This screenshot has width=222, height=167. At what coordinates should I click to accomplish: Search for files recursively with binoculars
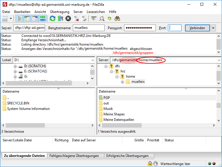(x=117, y=18)
